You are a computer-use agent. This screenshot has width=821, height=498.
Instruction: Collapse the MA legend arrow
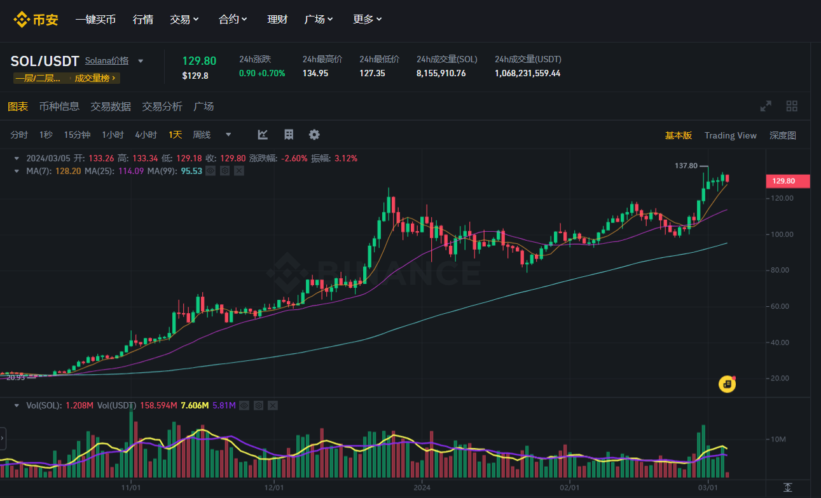17,171
